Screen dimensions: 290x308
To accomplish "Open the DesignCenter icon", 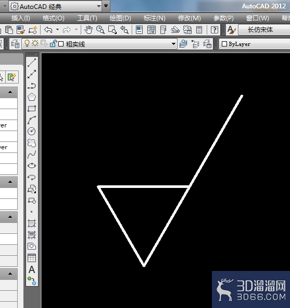I will (x=152, y=30).
